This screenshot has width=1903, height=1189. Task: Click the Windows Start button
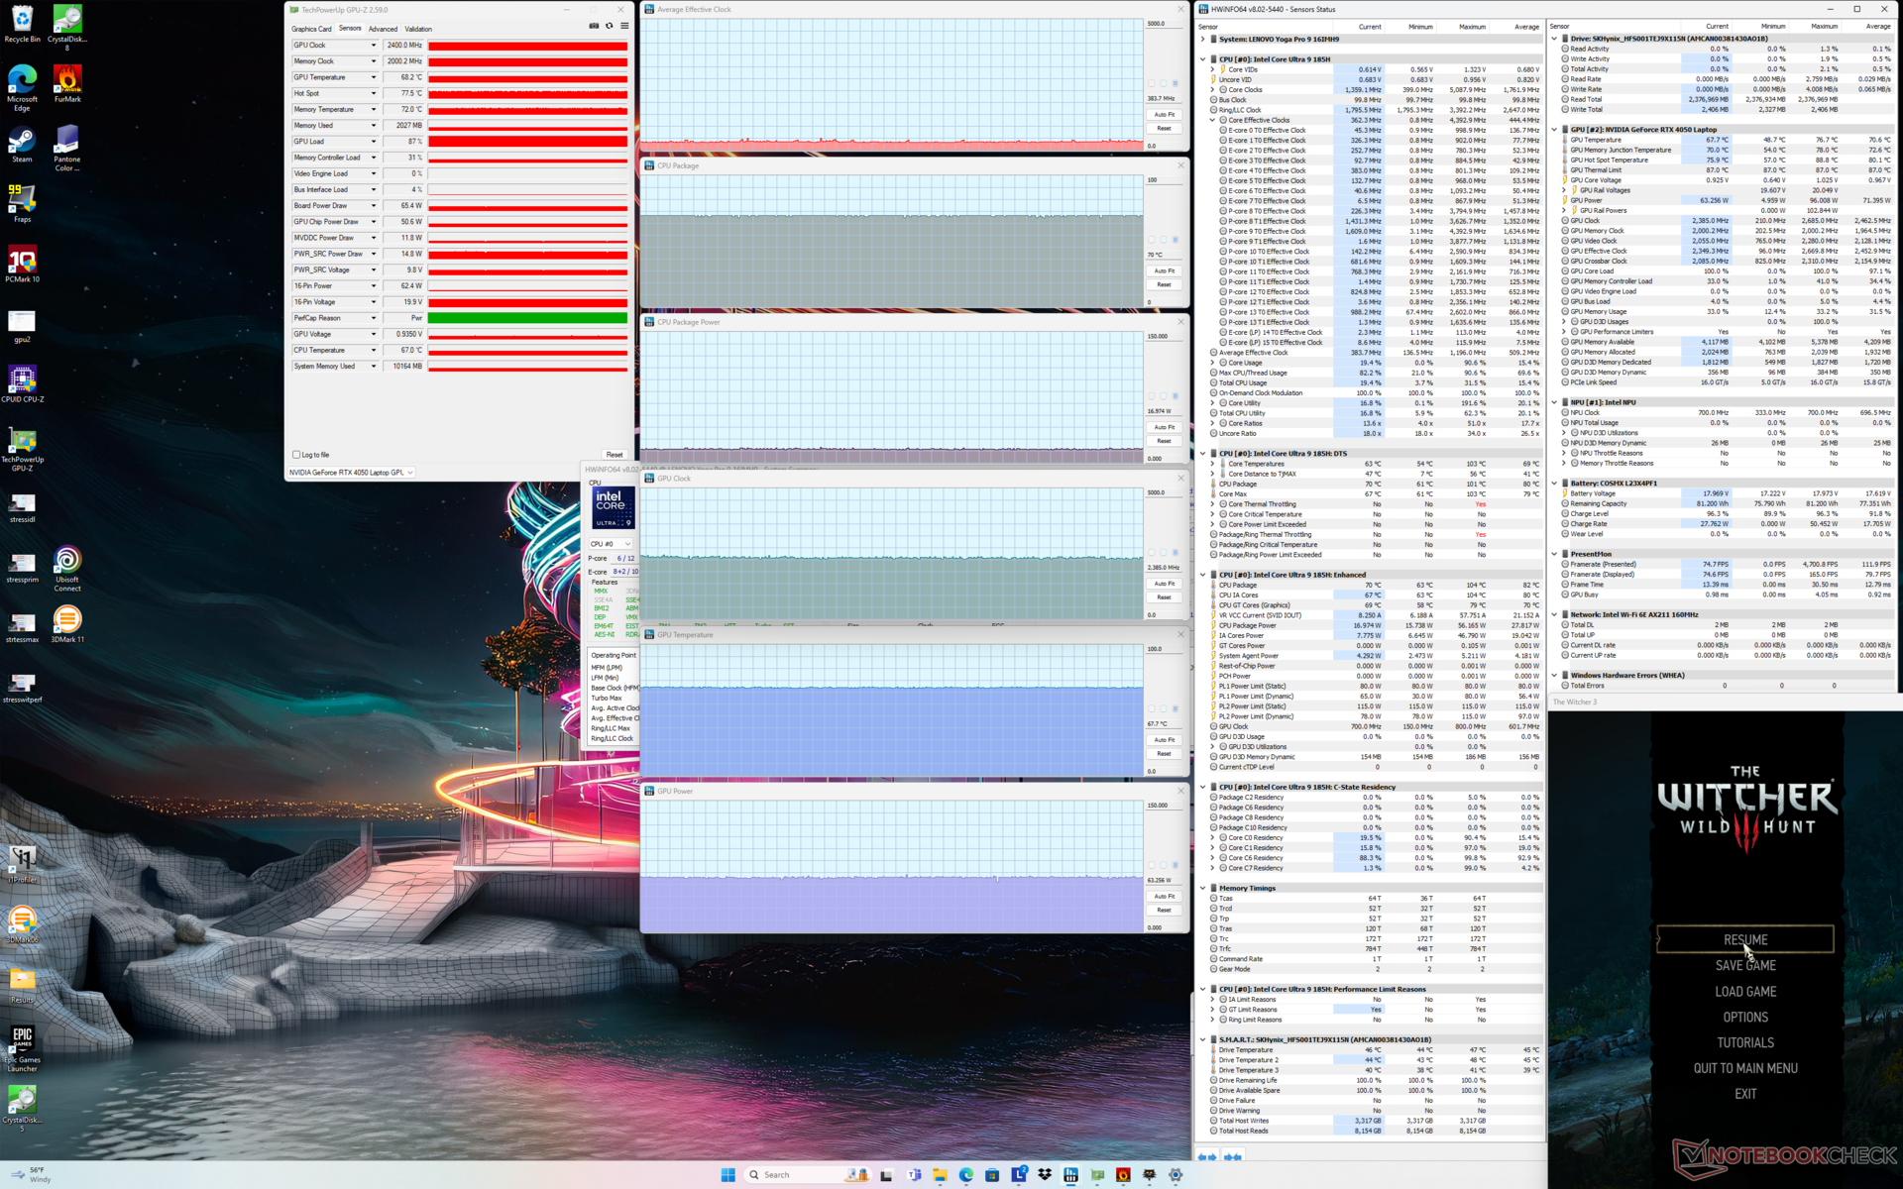click(x=728, y=1174)
